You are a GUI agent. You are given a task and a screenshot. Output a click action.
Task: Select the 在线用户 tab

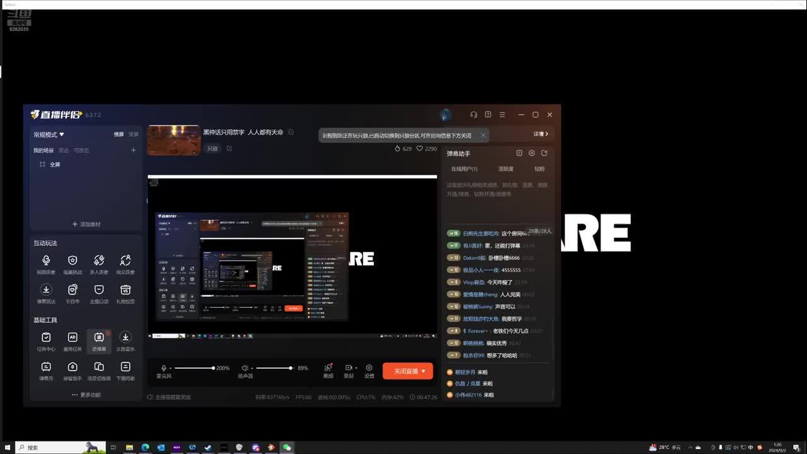(x=464, y=169)
